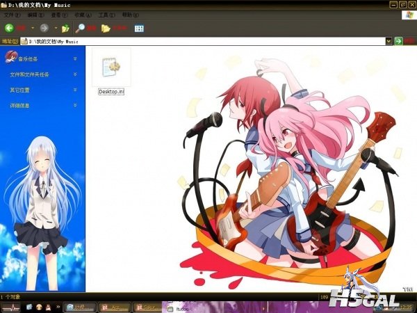Expand quick launch overflow chevron
Screen dimensions: 417x313
click(x=58, y=307)
